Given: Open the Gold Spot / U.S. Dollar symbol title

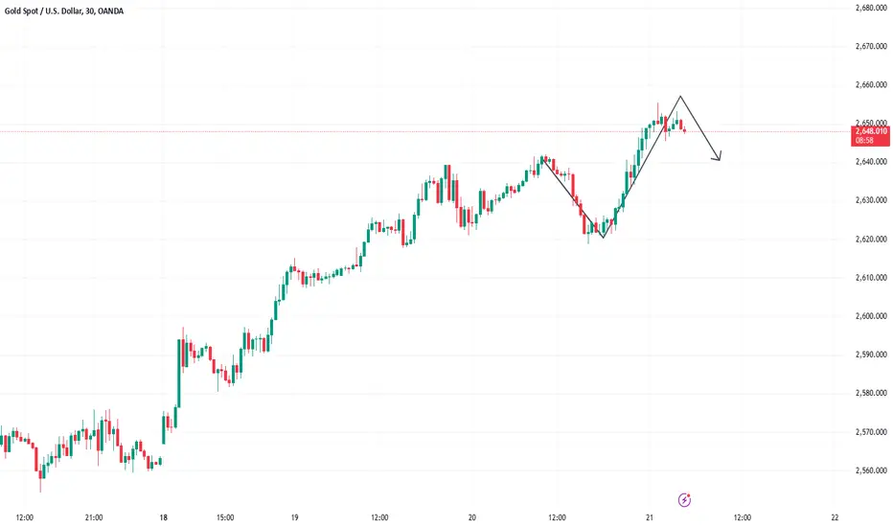Looking at the screenshot, I should tap(44, 11).
